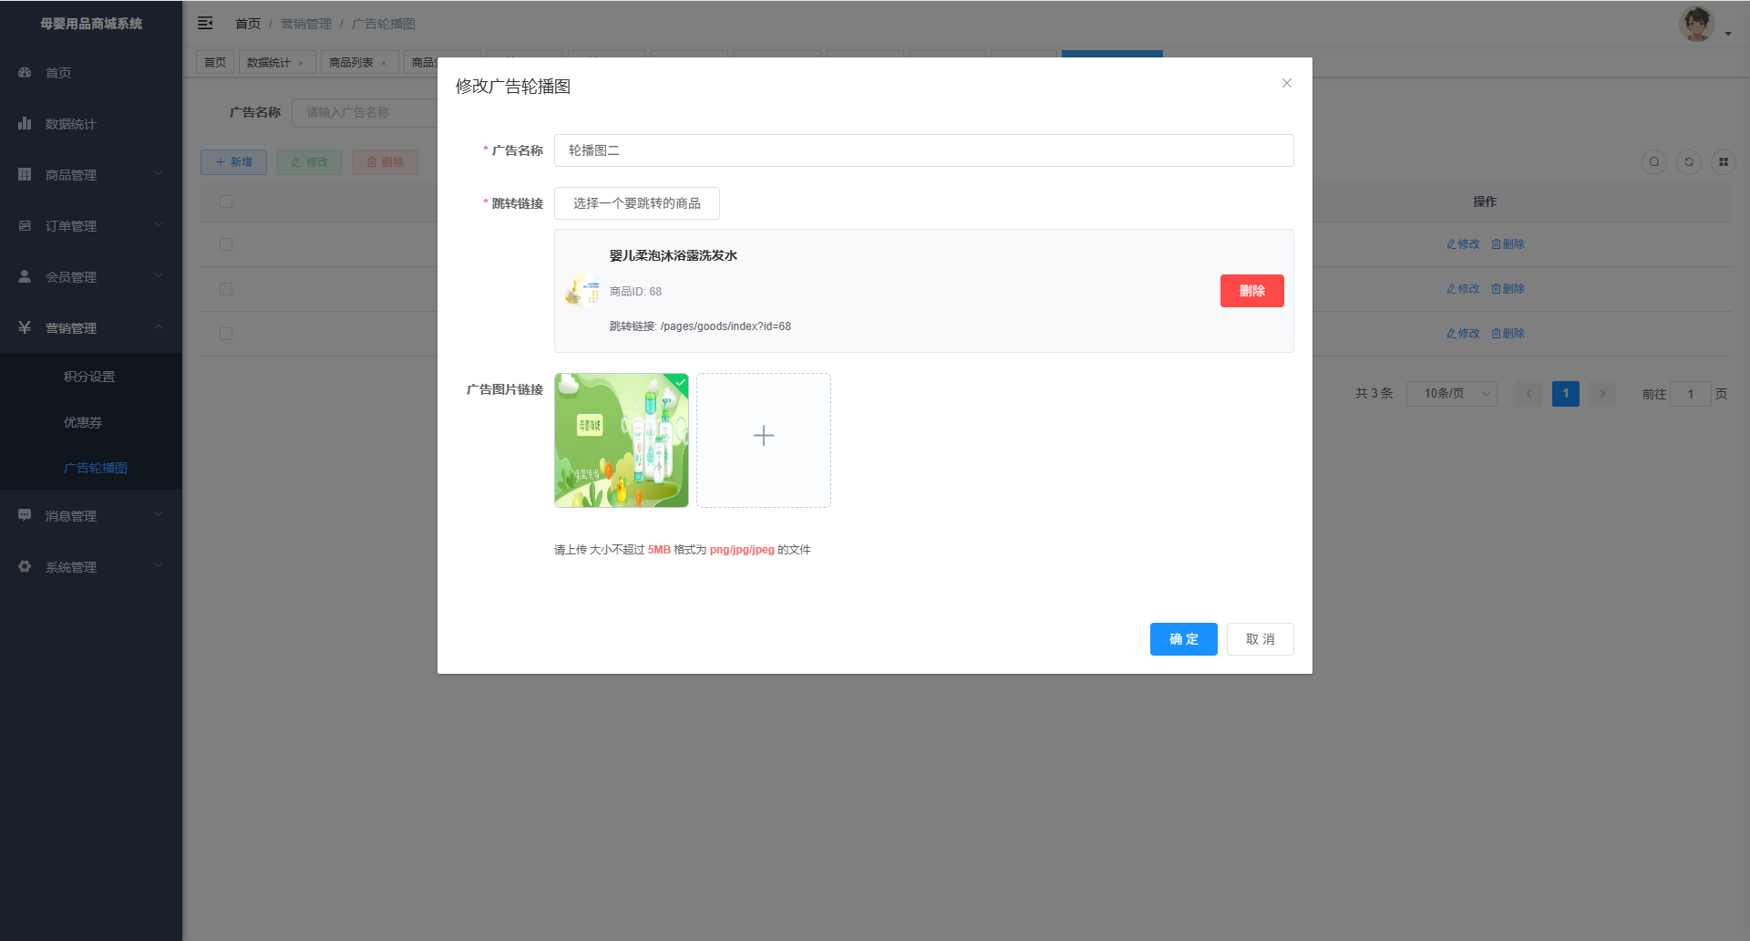Click the 广告名称 input containing 轮播图二
Viewport: 1750px width, 941px height.
click(923, 150)
